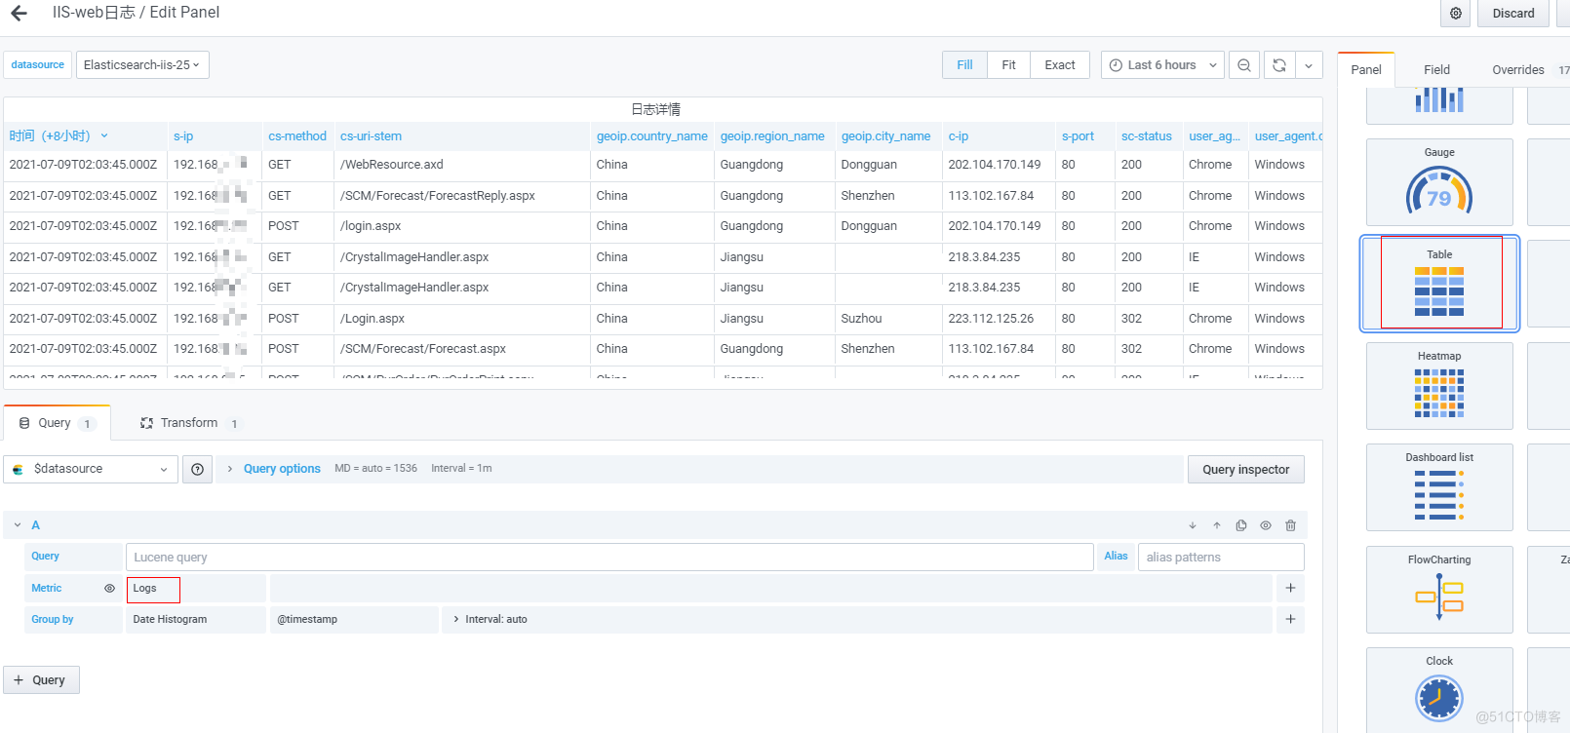
Task: Add a new metric with plus icon
Action: (x=1290, y=589)
